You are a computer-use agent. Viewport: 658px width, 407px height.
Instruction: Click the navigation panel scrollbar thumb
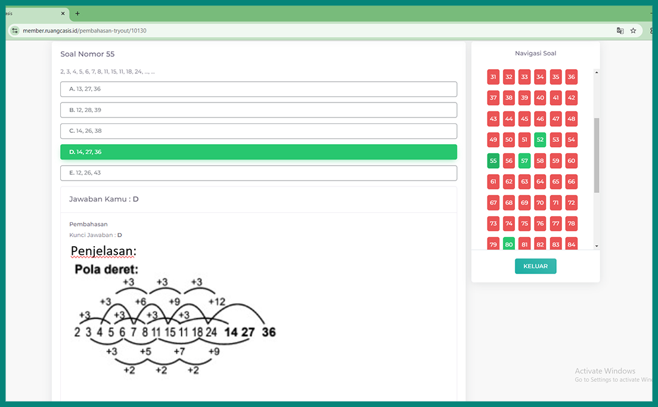597,155
